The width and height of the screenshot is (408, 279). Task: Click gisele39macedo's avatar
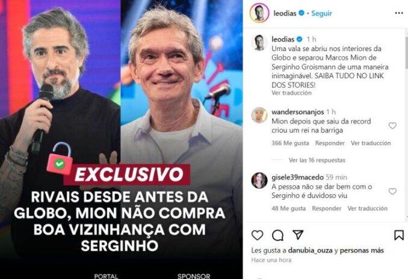click(x=259, y=180)
